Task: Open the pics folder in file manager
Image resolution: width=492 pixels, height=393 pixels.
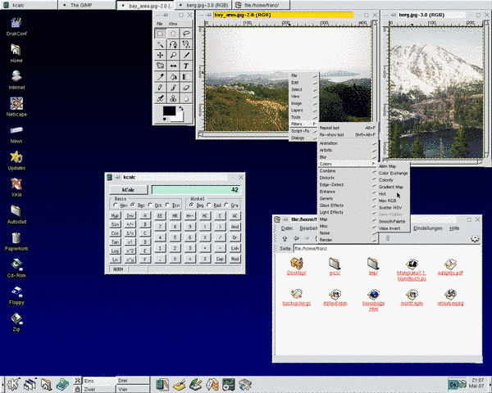Action: pos(335,264)
